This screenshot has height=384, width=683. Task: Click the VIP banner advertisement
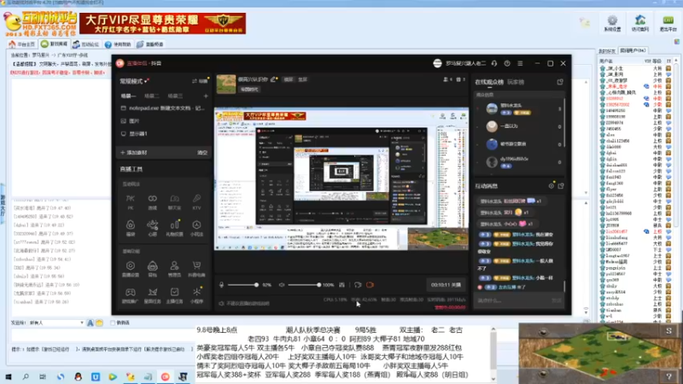pyautogui.click(x=162, y=24)
